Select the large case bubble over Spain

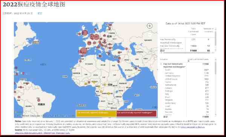point(83,51)
